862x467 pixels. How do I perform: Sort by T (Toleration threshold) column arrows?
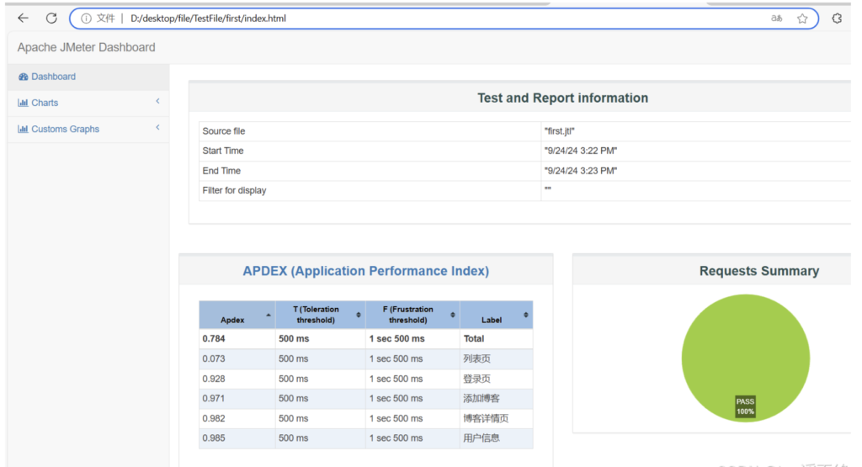tap(359, 315)
